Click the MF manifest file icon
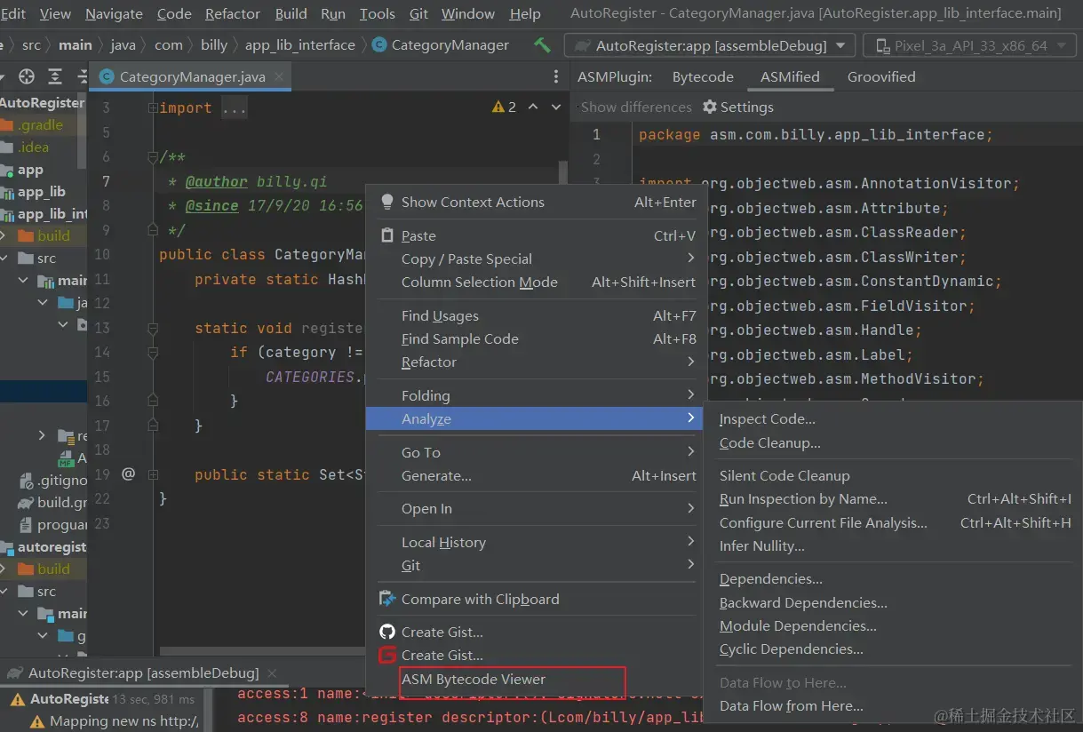Screen dimensions: 1083x732 [66, 458]
